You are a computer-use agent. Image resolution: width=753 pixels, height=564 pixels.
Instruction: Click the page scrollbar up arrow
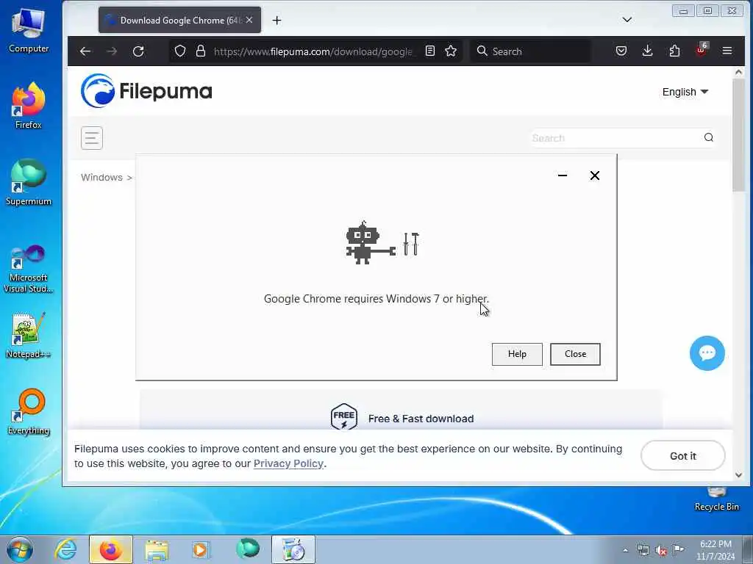click(x=738, y=72)
